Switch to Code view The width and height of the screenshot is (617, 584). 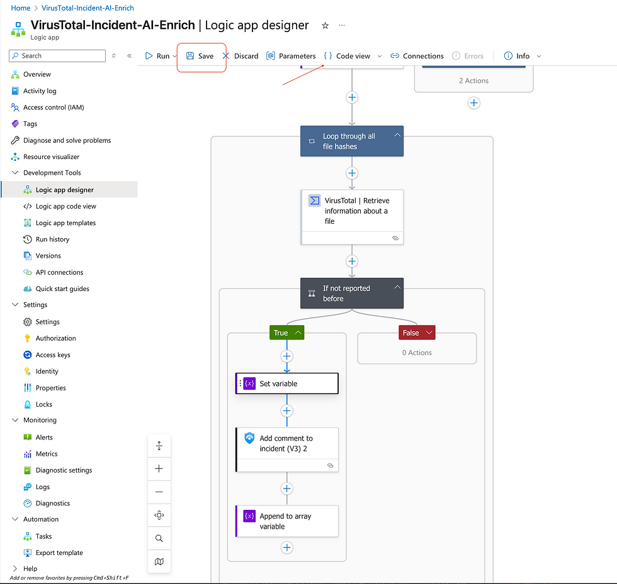347,56
